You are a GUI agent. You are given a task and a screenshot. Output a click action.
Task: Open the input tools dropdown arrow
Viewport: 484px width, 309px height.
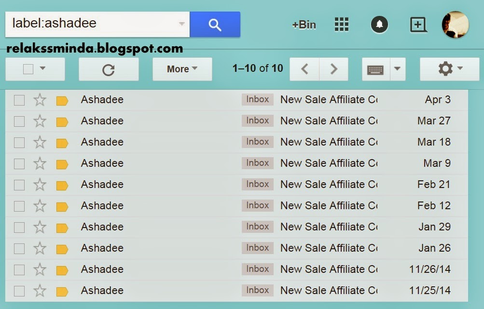point(398,69)
